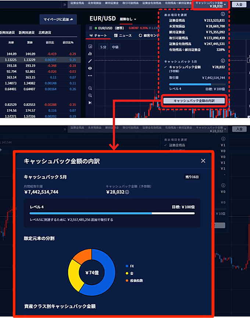
Task: Click the 資産クラス別キャッシュバック金額 heading
Action: point(60,306)
